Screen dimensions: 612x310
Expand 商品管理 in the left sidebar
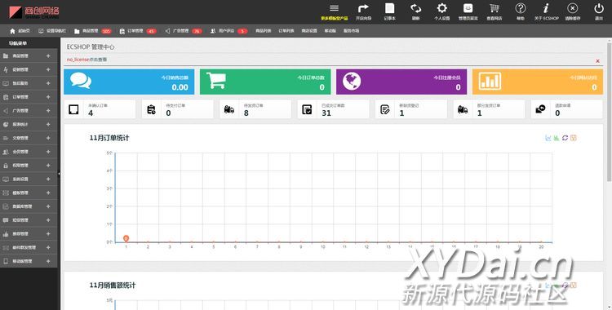coord(48,55)
